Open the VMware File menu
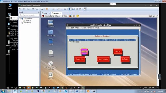 [x=20, y=9]
